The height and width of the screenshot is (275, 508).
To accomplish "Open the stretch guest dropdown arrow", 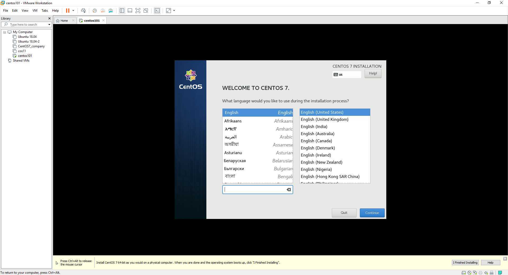I will [174, 11].
